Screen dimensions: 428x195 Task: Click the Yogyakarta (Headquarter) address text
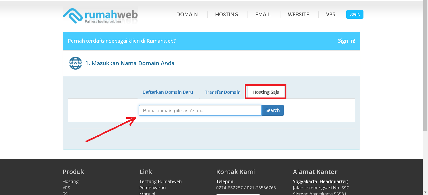tap(321, 182)
